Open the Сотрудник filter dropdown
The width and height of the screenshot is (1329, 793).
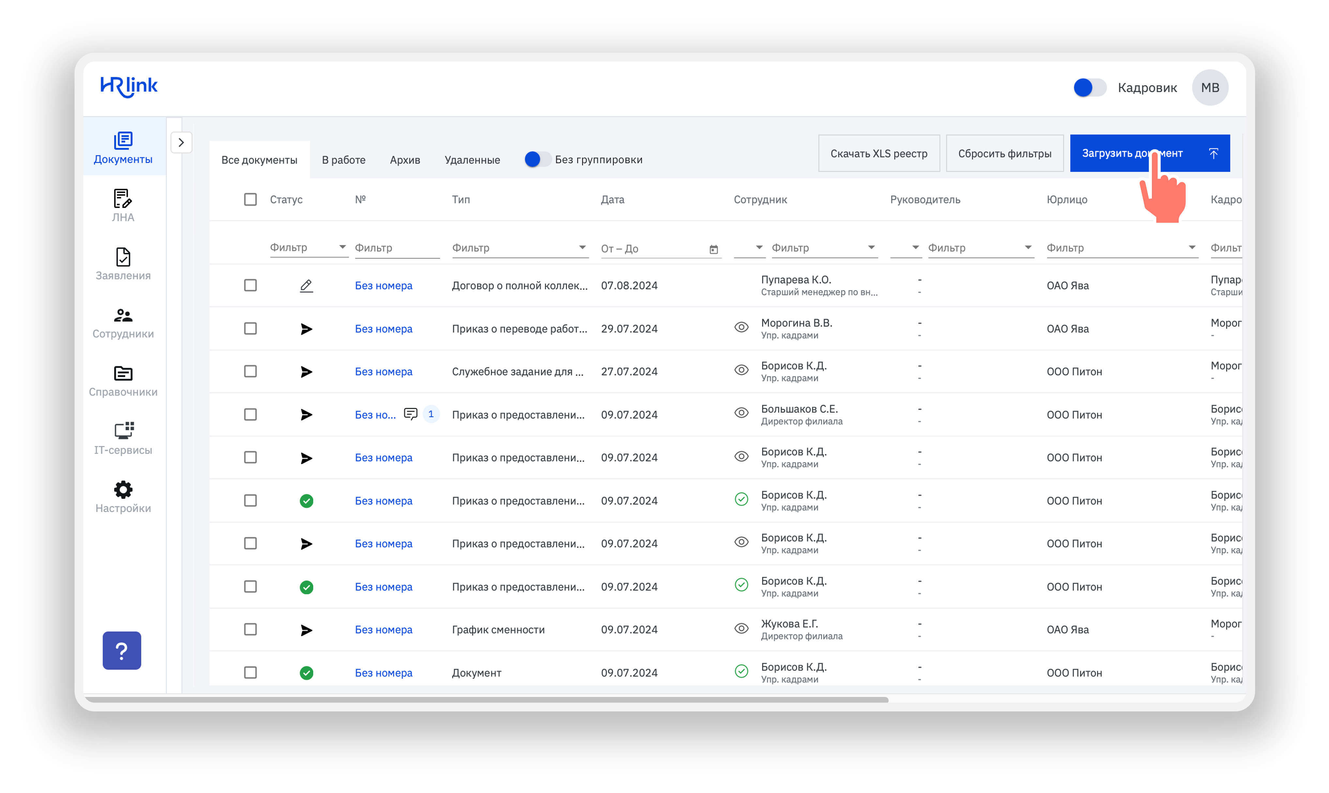click(824, 248)
